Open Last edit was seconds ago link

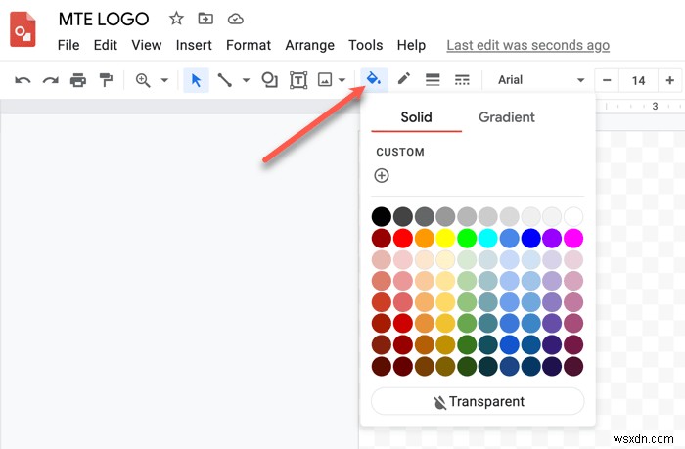[x=528, y=45]
